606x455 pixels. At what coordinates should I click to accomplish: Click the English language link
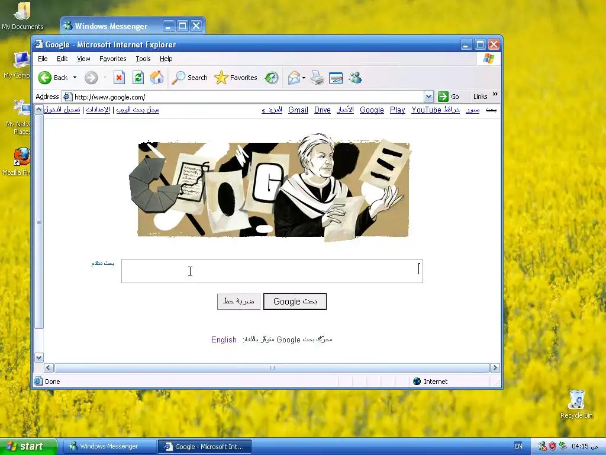pos(224,339)
